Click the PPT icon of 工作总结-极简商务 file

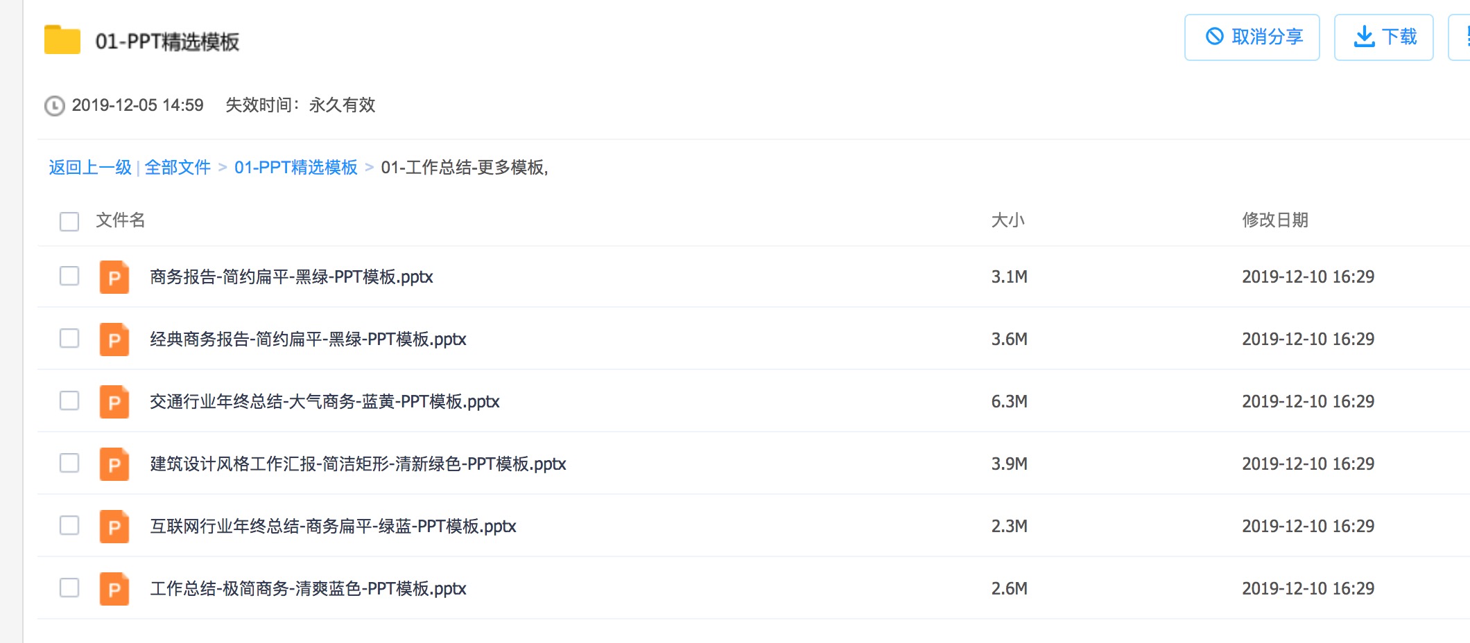[114, 589]
